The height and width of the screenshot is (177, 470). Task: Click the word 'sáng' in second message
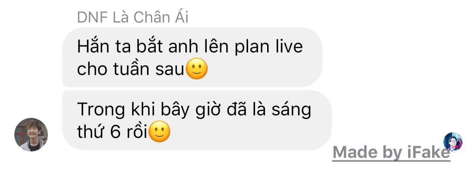[291, 110]
